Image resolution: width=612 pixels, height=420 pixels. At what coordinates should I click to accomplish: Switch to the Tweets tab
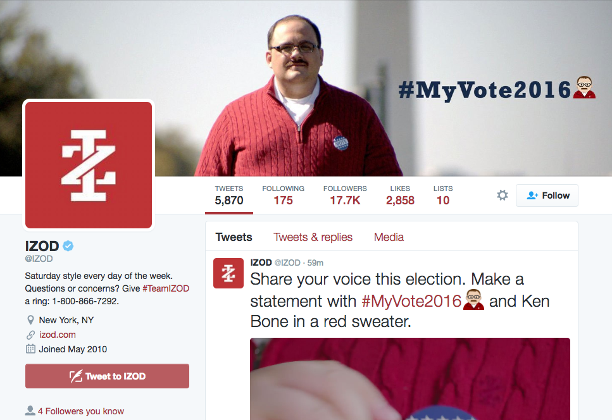point(234,237)
